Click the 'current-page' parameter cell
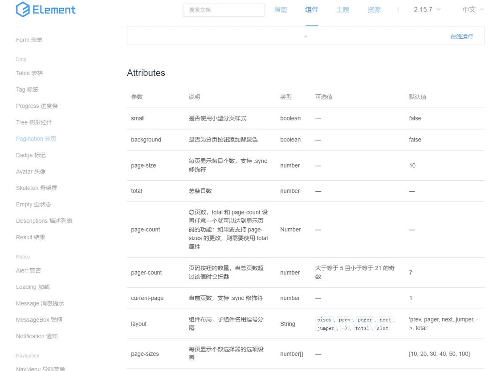The height and width of the screenshot is (371, 489). 147,298
